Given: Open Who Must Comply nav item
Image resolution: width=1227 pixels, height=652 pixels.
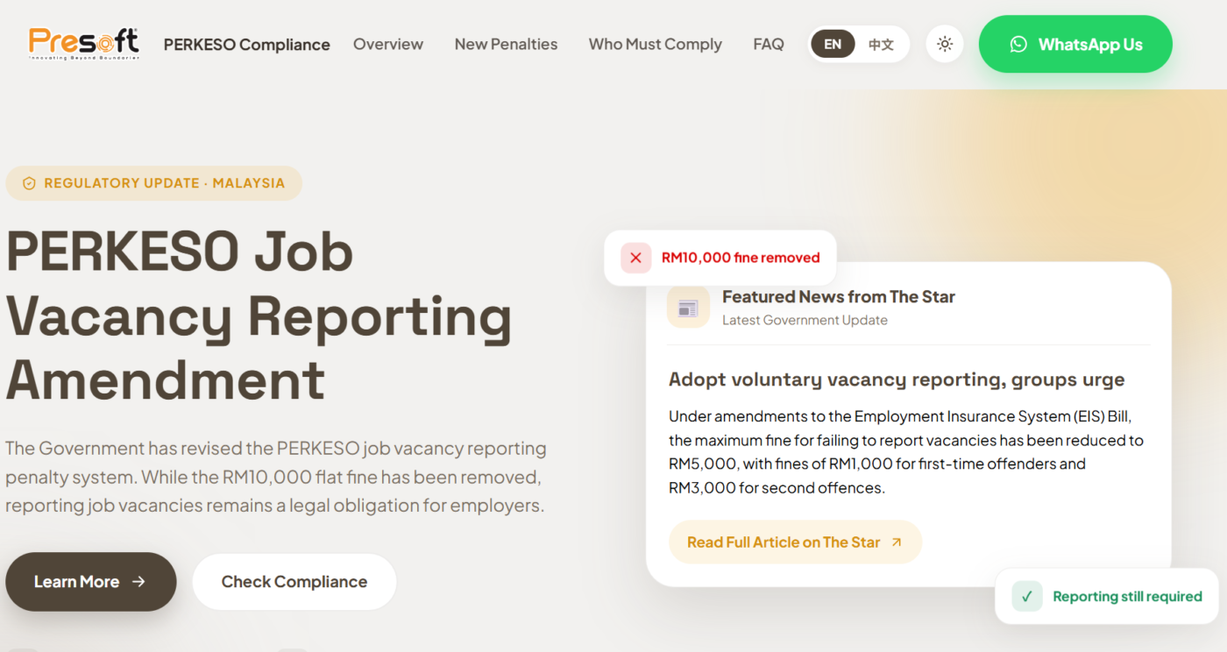Looking at the screenshot, I should pyautogui.click(x=656, y=44).
